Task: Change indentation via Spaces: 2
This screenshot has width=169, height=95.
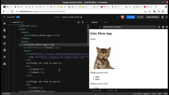Action: click(x=147, y=94)
